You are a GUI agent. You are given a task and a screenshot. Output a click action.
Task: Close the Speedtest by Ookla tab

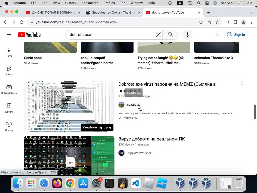(139, 13)
